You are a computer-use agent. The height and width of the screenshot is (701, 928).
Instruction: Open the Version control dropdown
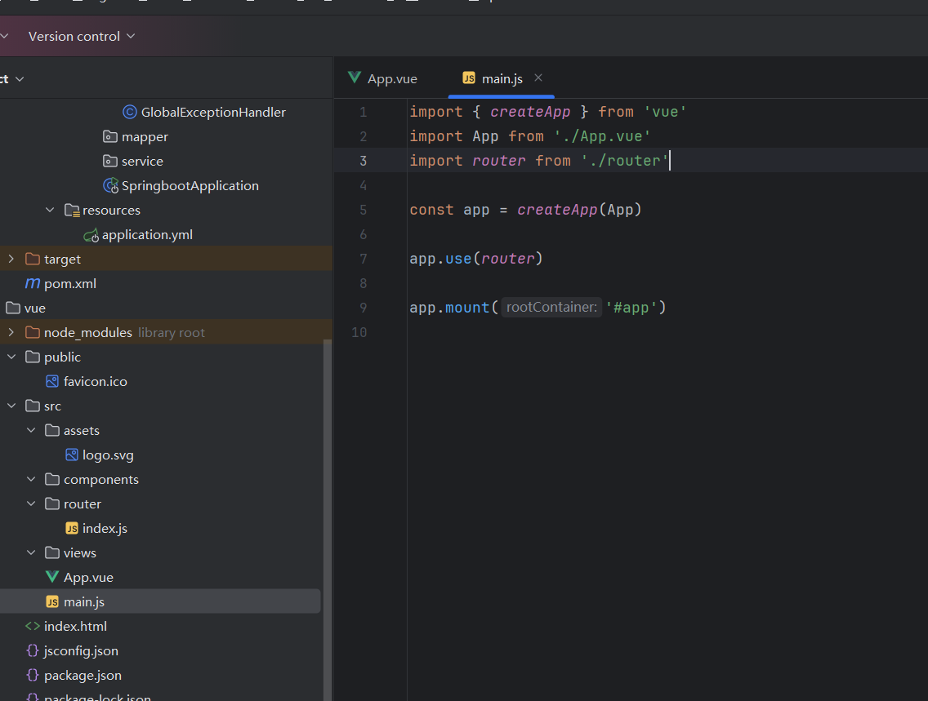(78, 36)
